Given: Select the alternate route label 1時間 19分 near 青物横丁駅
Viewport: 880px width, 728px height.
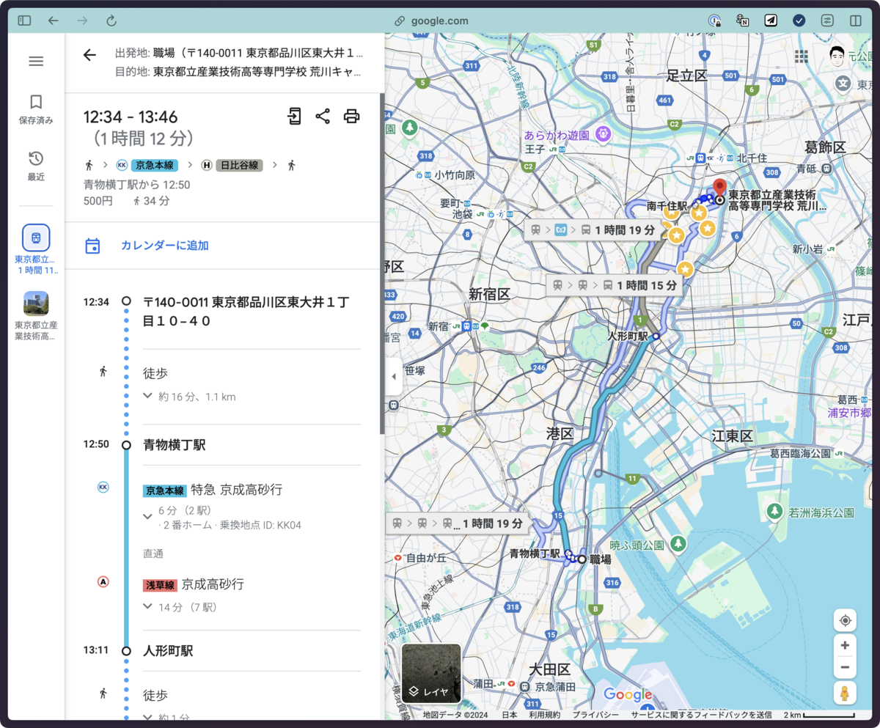Looking at the screenshot, I should 458,523.
